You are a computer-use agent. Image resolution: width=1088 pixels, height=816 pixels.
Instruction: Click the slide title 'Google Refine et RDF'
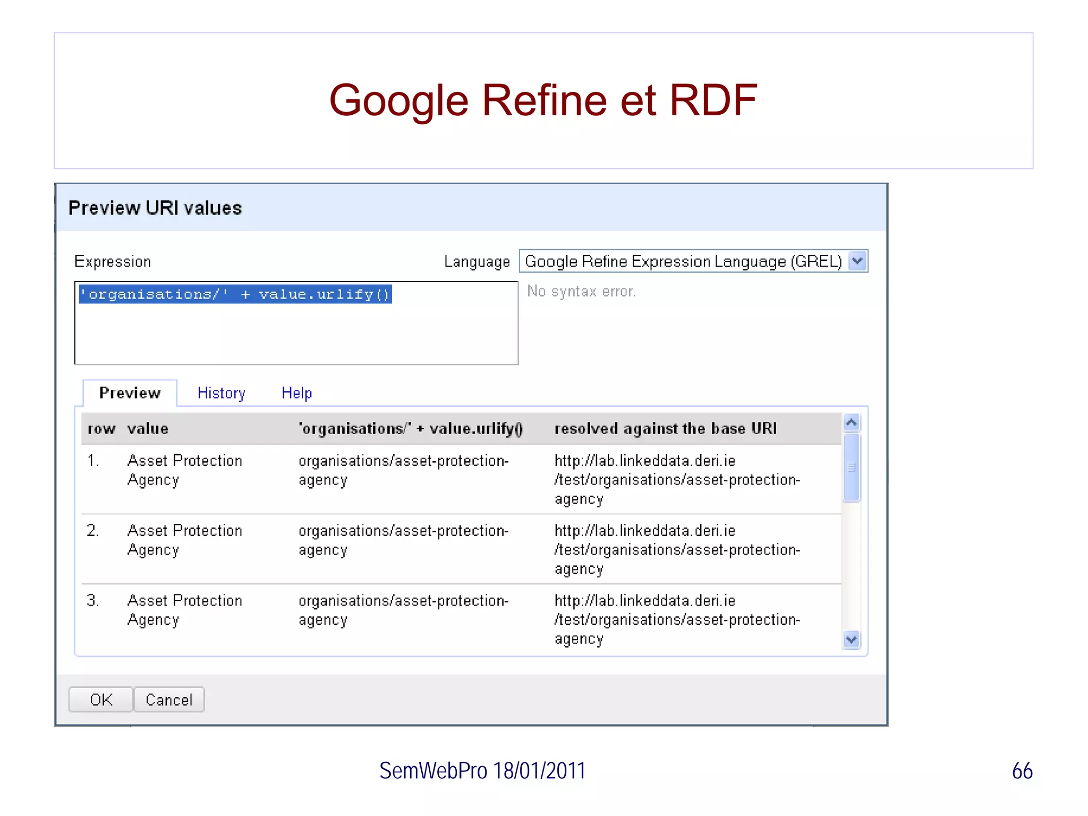pos(543,100)
